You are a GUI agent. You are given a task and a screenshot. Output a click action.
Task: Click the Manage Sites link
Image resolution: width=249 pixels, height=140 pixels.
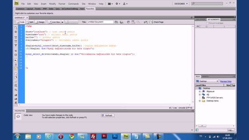[x=226, y=81]
